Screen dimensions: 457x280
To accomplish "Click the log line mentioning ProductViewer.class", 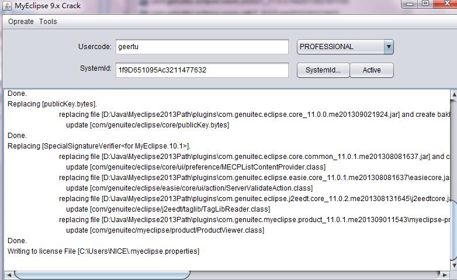I will click(x=165, y=230).
